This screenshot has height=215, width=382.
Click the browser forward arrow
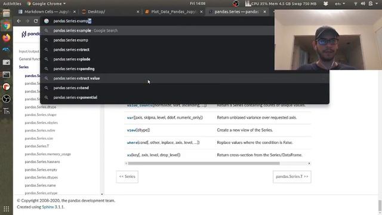coord(27,21)
